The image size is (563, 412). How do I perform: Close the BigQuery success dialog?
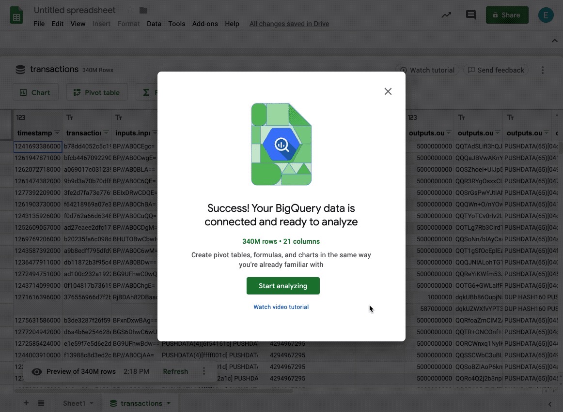point(388,91)
